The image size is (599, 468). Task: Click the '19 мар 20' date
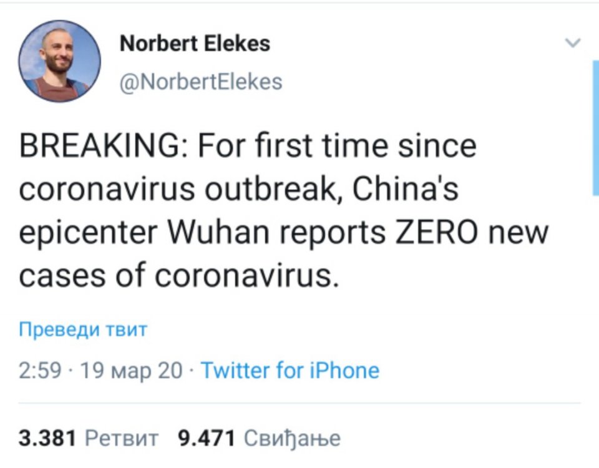coord(129,371)
